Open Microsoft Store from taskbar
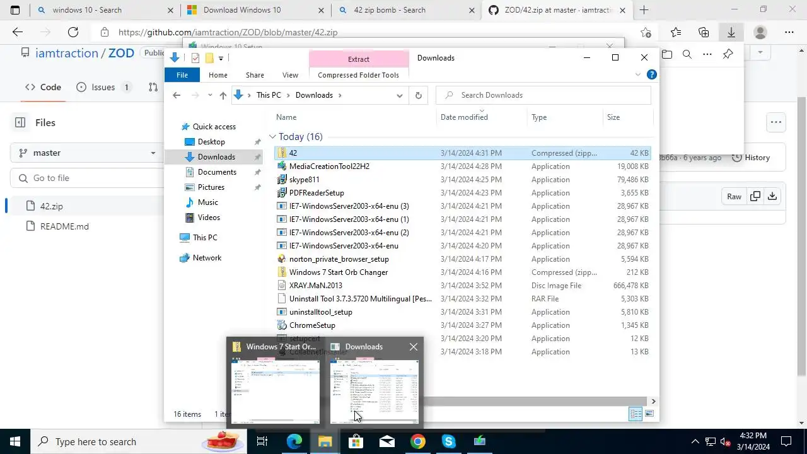 356,441
